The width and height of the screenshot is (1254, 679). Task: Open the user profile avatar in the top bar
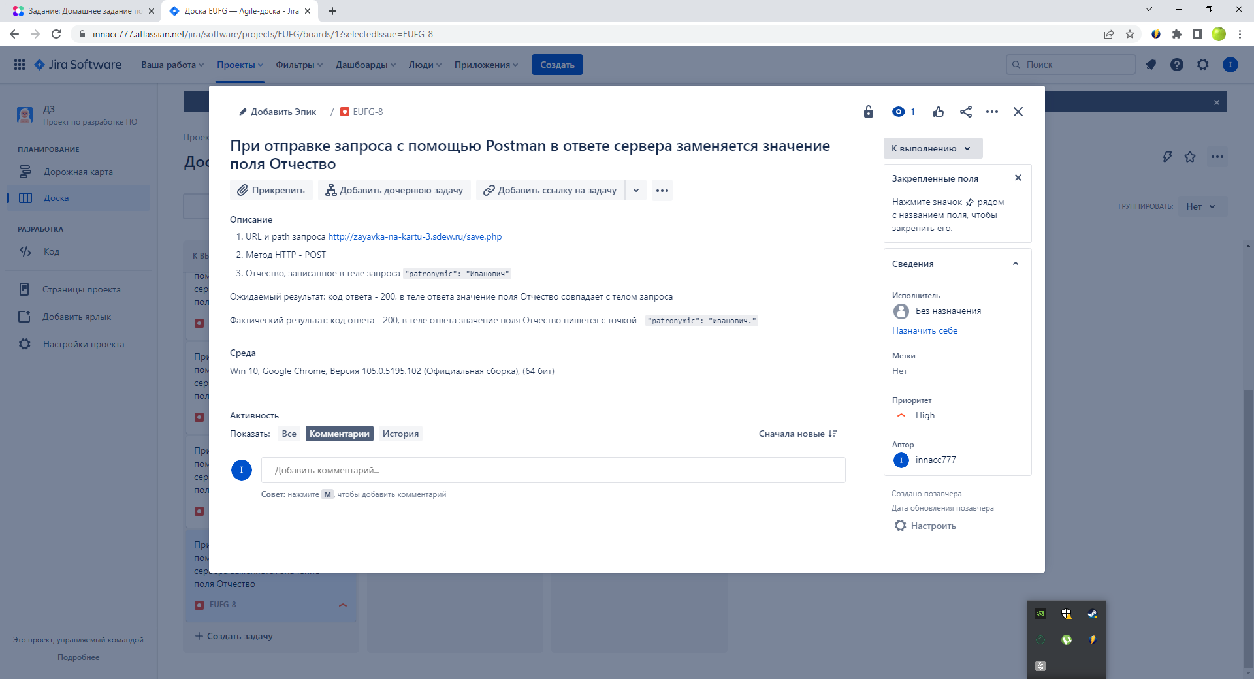click(x=1230, y=65)
